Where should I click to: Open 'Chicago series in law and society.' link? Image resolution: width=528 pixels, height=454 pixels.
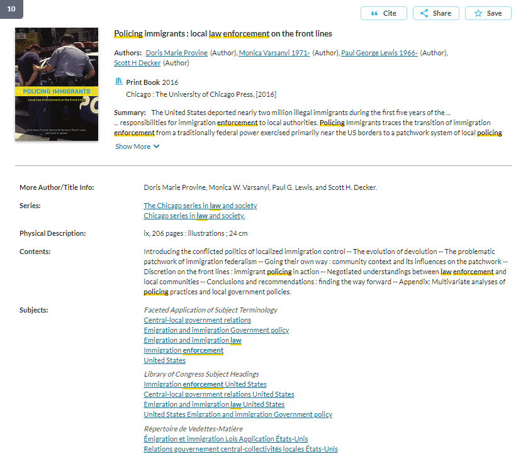pyautogui.click(x=194, y=216)
